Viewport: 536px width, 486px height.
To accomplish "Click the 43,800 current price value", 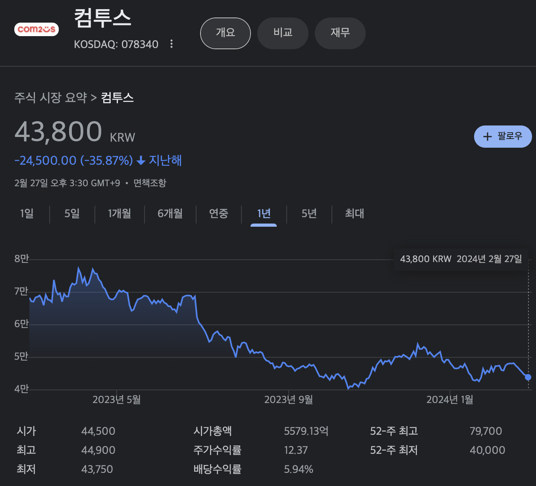I will (x=58, y=131).
